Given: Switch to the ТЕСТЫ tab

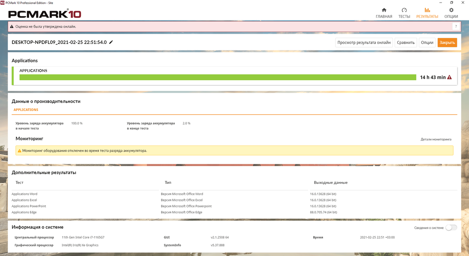Looking at the screenshot, I should (x=404, y=13).
